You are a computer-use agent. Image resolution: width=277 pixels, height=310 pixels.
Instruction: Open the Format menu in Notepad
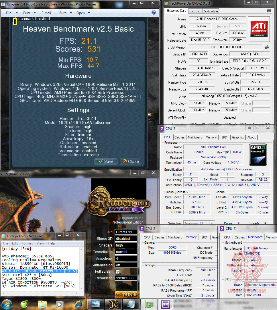pos(27,243)
